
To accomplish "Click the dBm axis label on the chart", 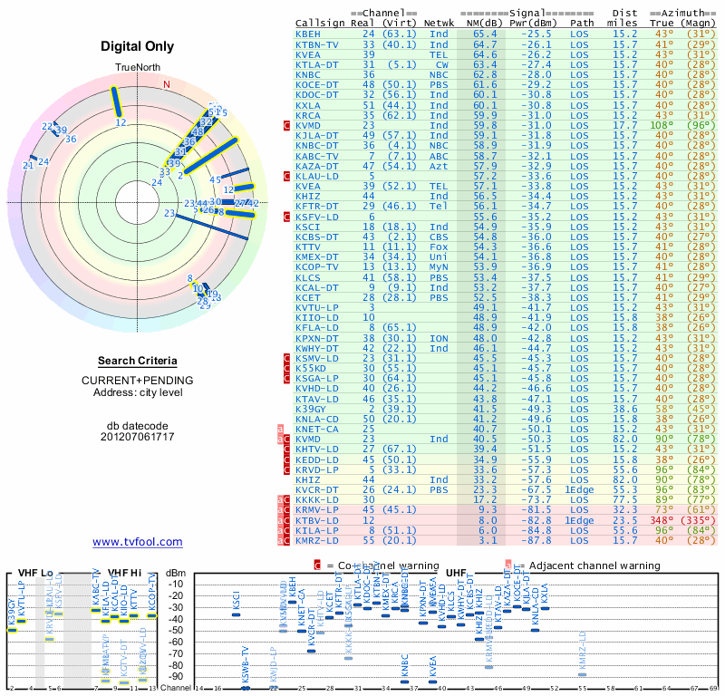I will (176, 573).
